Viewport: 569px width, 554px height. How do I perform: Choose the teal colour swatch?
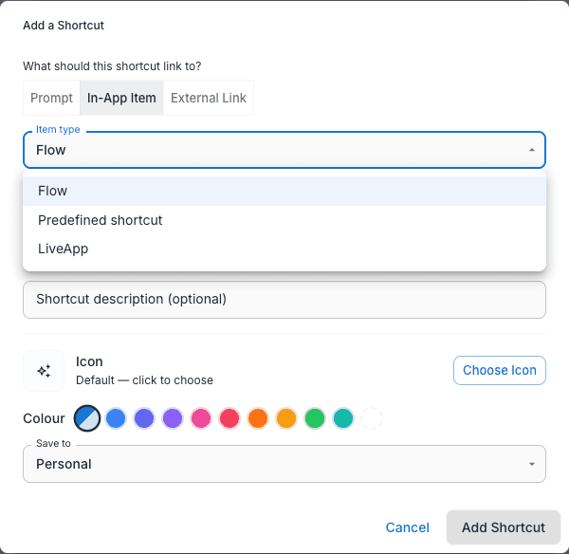click(343, 418)
